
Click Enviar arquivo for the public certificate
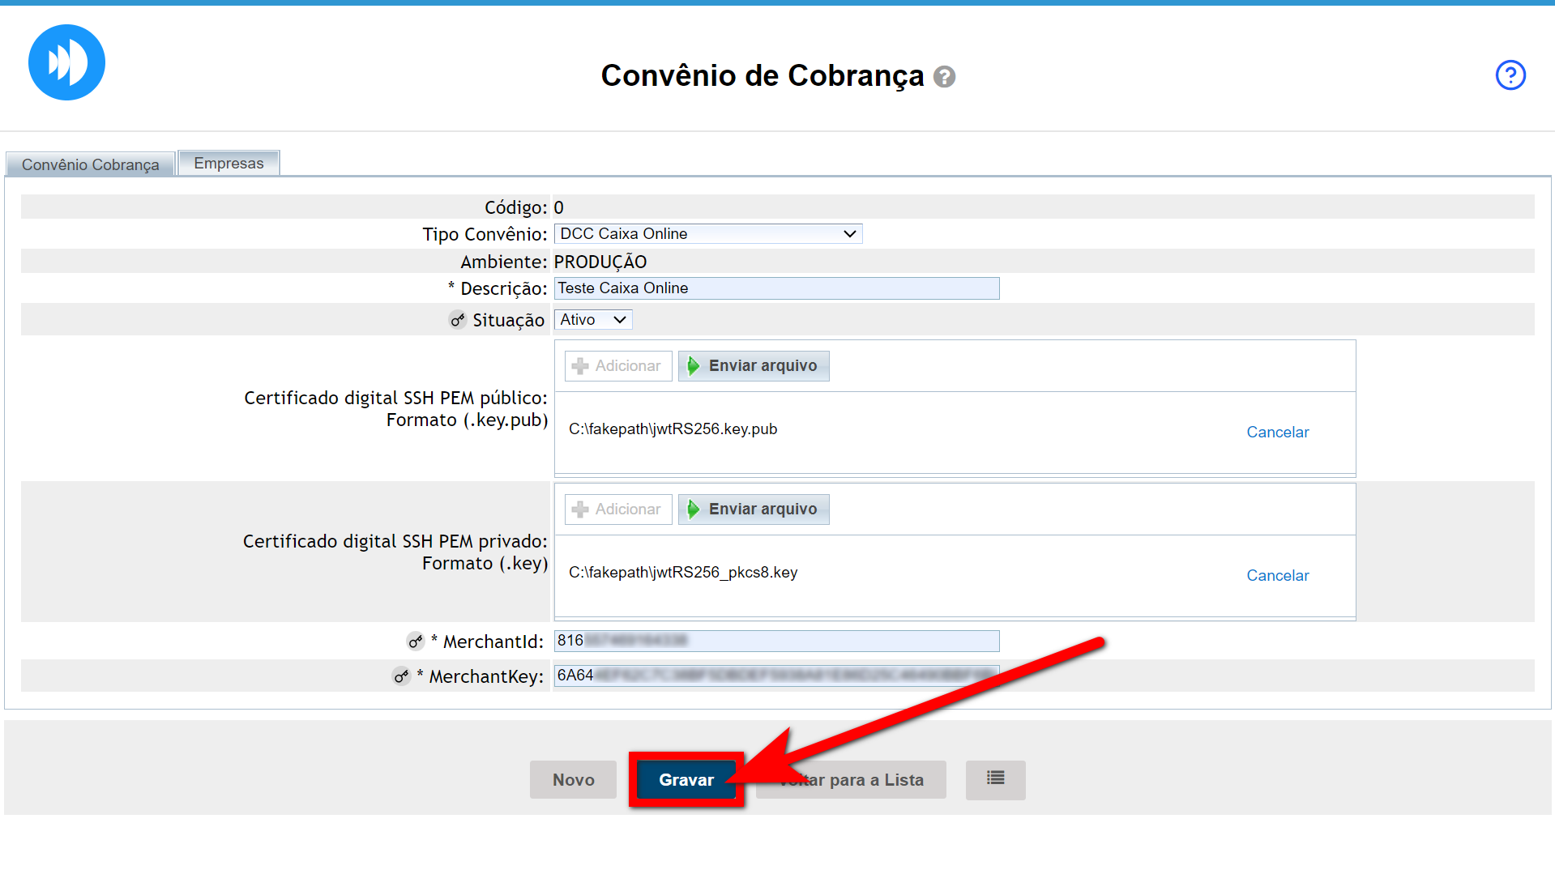pyautogui.click(x=754, y=366)
